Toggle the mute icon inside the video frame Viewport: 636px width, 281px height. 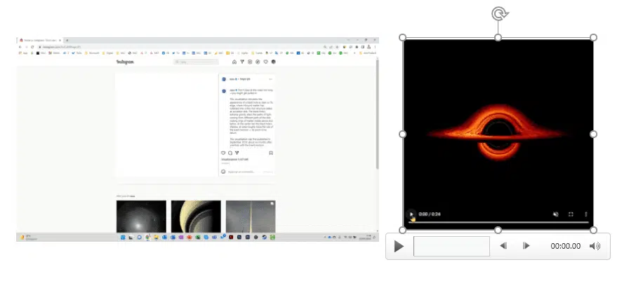555,214
